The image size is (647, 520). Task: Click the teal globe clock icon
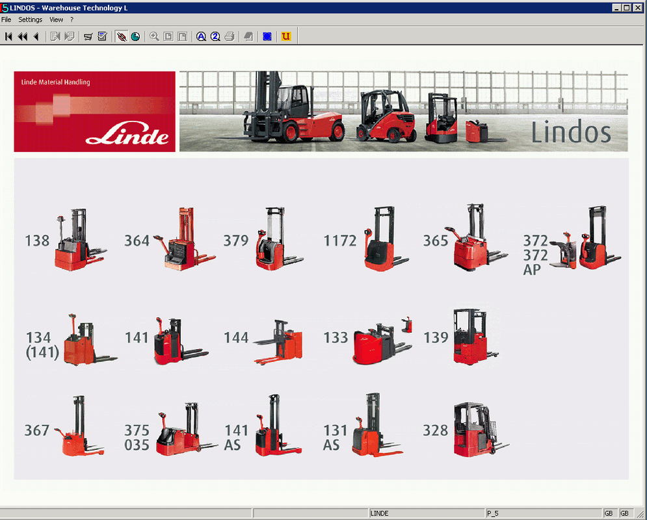point(135,36)
